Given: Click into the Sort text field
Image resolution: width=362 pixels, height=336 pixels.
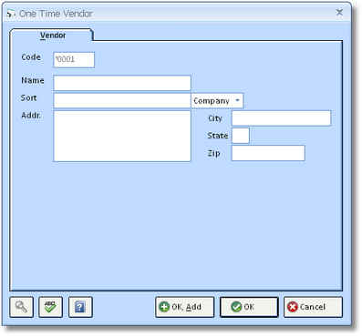Looking at the screenshot, I should (122, 100).
